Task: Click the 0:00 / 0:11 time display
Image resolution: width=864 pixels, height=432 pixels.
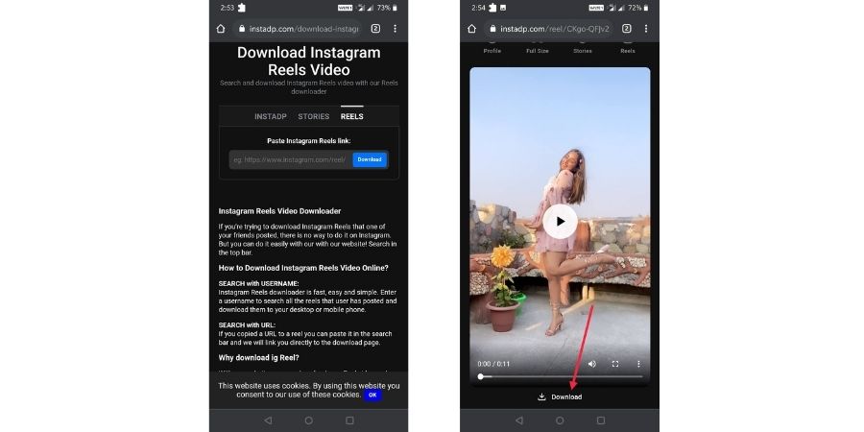Action: point(492,364)
